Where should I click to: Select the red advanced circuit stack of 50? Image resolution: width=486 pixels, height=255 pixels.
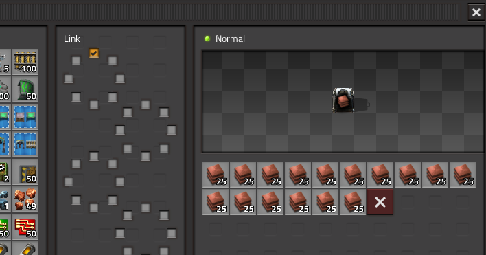pyautogui.click(x=25, y=227)
